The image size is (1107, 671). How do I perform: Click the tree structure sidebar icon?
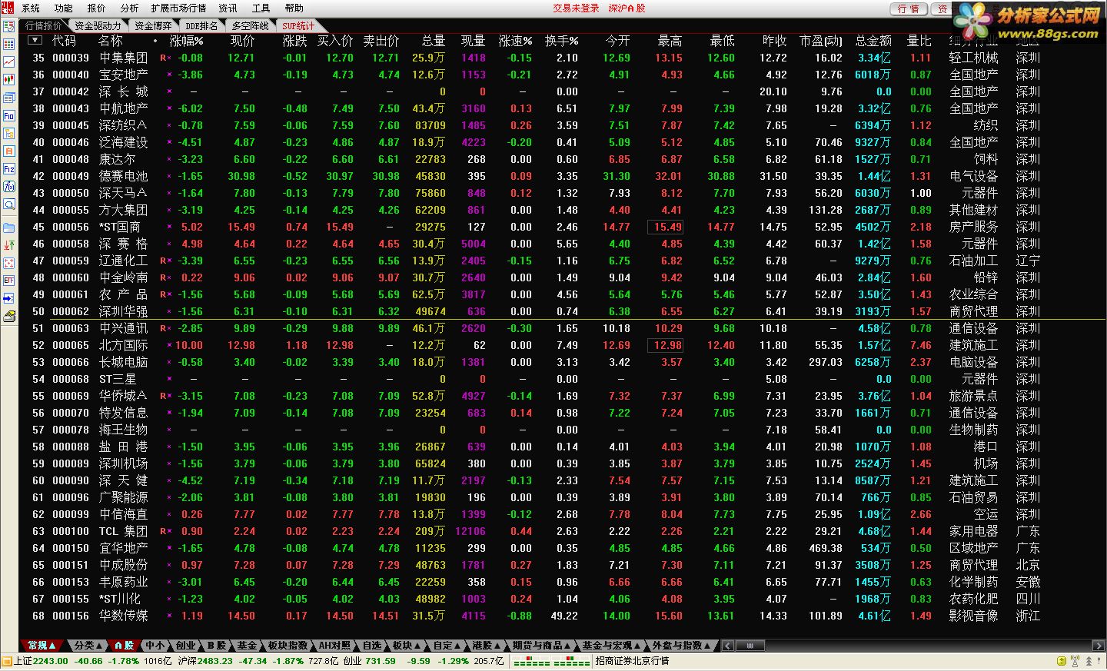9,134
